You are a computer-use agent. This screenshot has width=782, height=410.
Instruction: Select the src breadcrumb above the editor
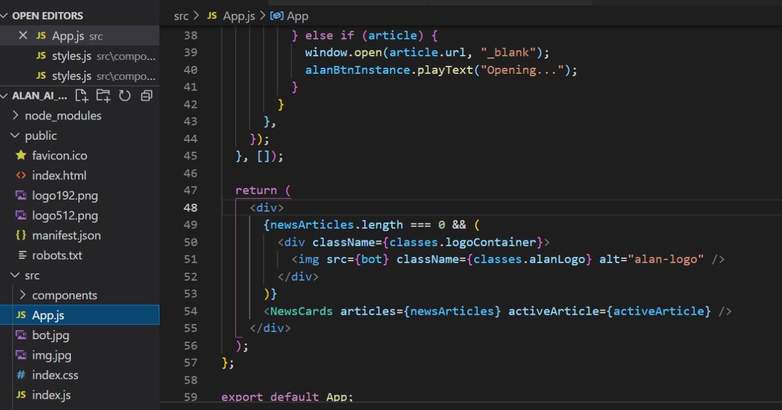click(181, 15)
